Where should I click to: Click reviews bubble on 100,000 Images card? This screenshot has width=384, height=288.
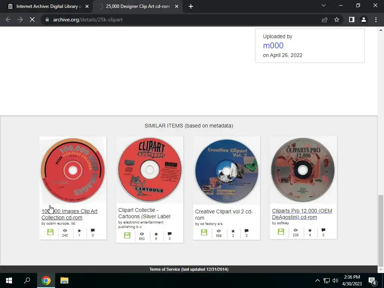tap(93, 231)
